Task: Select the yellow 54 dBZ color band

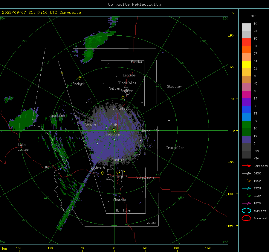Action: point(246,64)
